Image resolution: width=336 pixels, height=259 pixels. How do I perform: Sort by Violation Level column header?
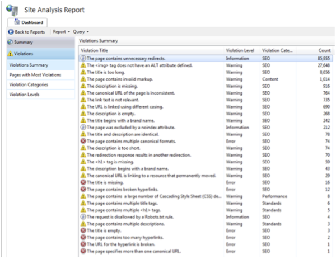[x=242, y=50]
